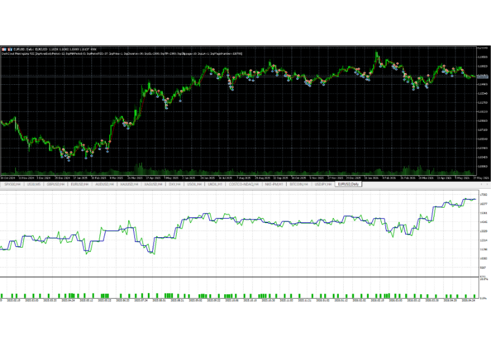The height and width of the screenshot is (349, 491).
Task: Open the AUDUSD,H4 chart tab
Action: pos(104,184)
